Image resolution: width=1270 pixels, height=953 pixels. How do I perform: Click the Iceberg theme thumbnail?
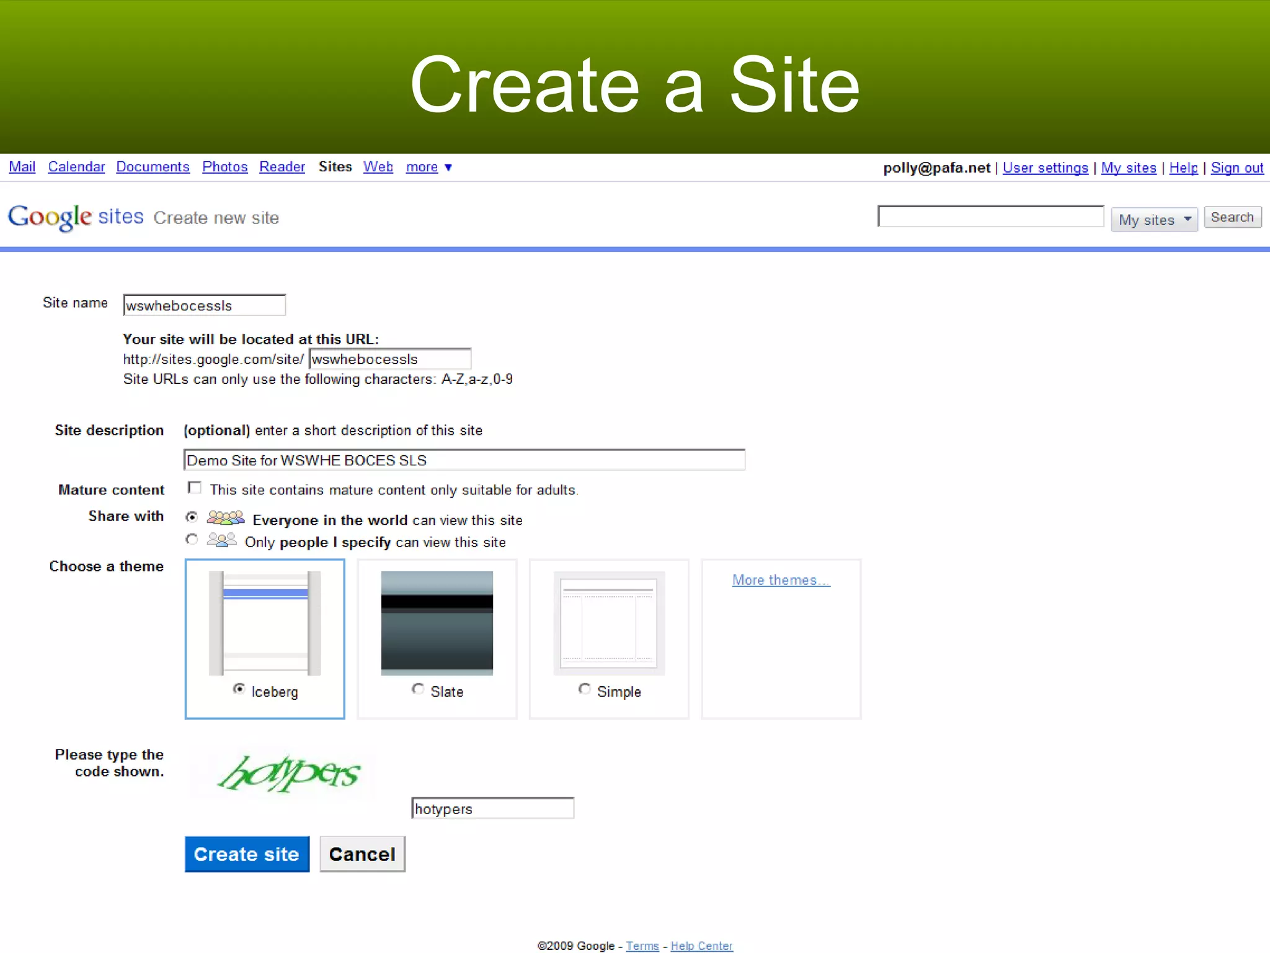[x=265, y=623]
